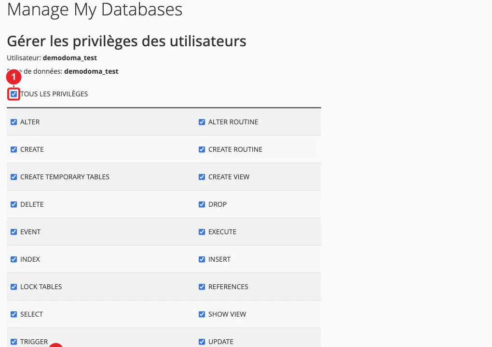Screen dimensions: 492x347
Task: Click the database name demodoma_test
Action: [x=91, y=71]
